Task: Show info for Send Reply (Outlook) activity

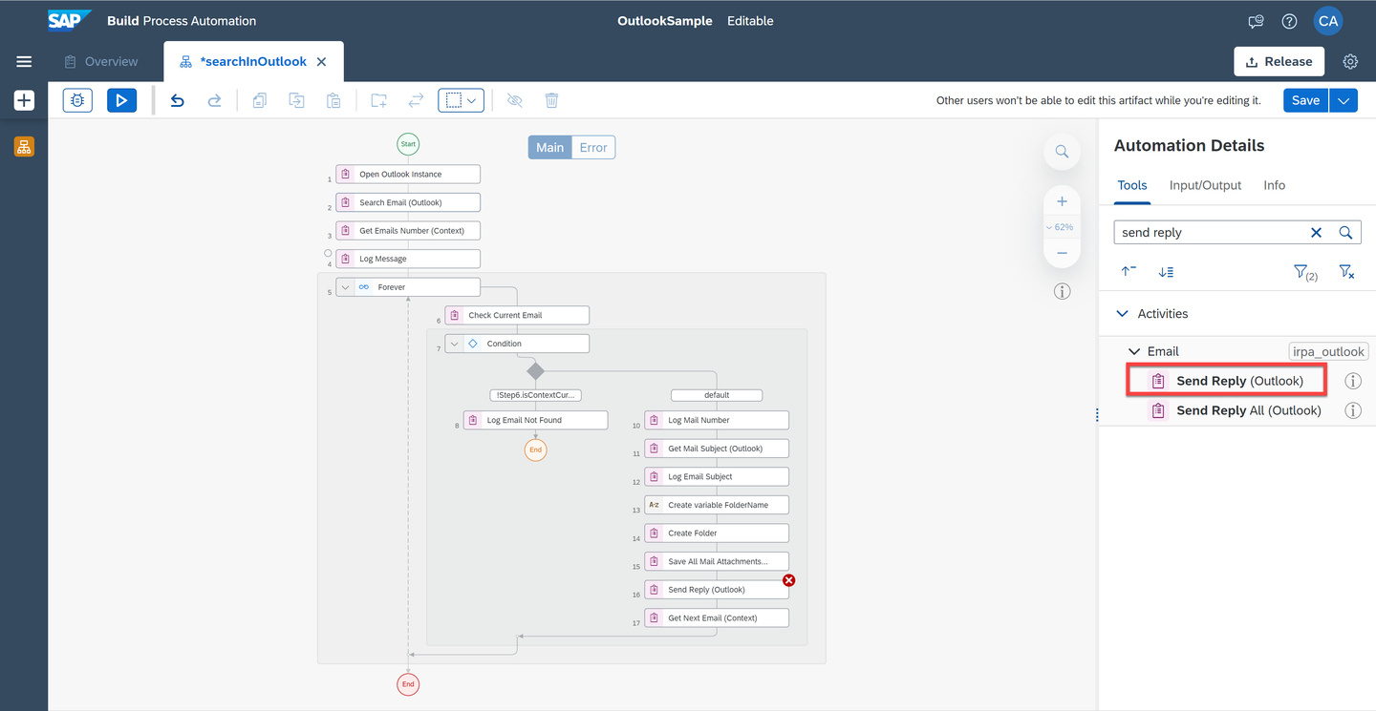Action: [x=1353, y=381]
